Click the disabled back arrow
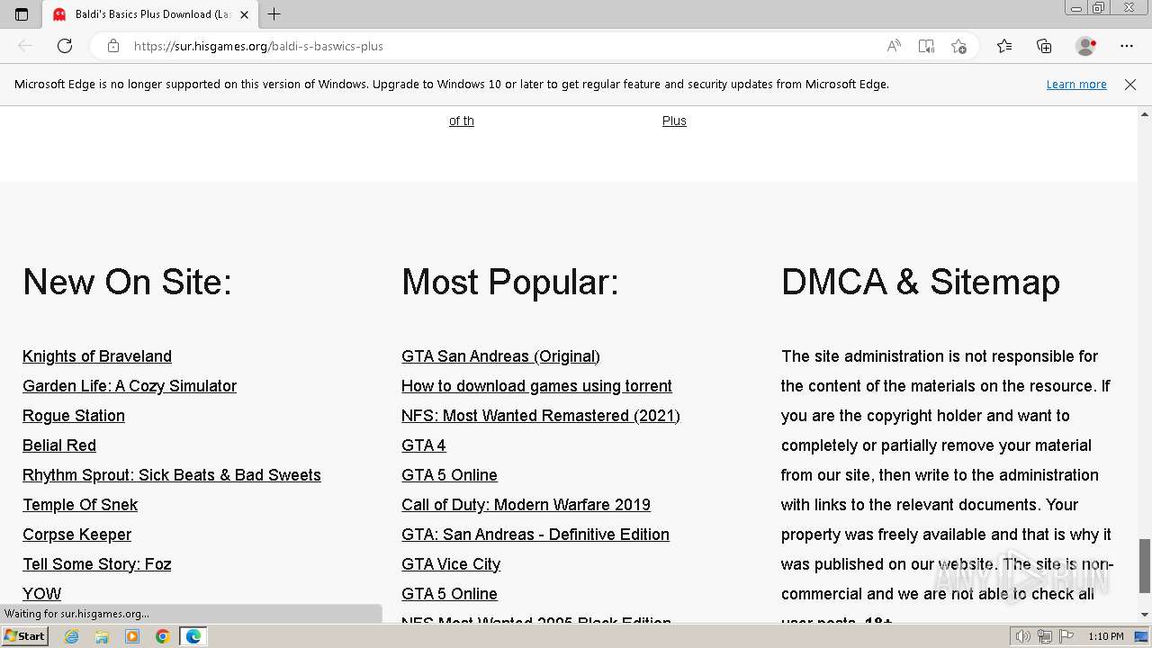 25,46
